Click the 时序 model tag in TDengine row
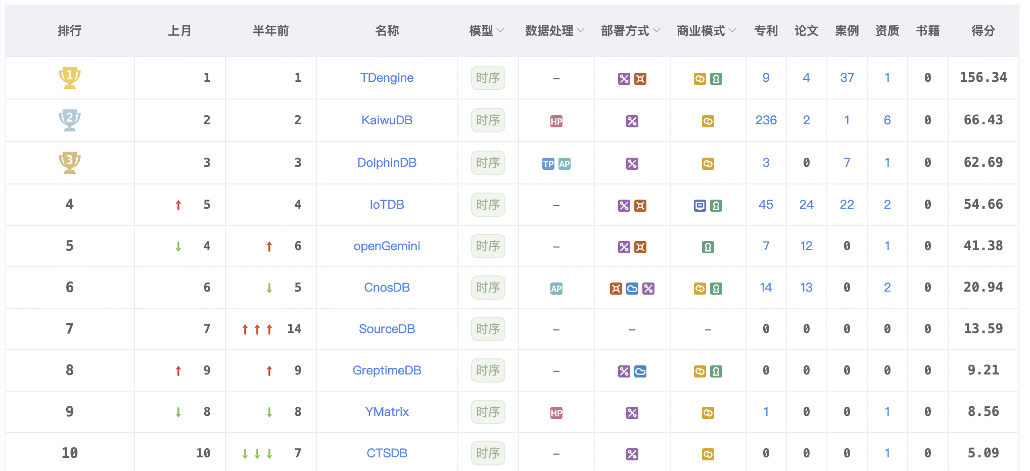 click(488, 78)
